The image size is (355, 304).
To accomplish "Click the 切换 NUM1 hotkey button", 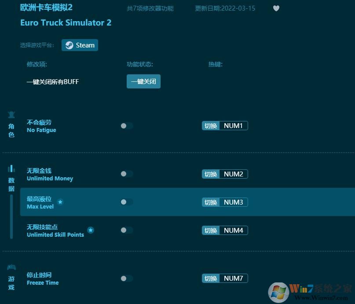I will pyautogui.click(x=225, y=125).
